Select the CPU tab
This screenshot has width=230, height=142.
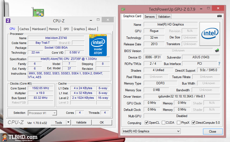12,29
